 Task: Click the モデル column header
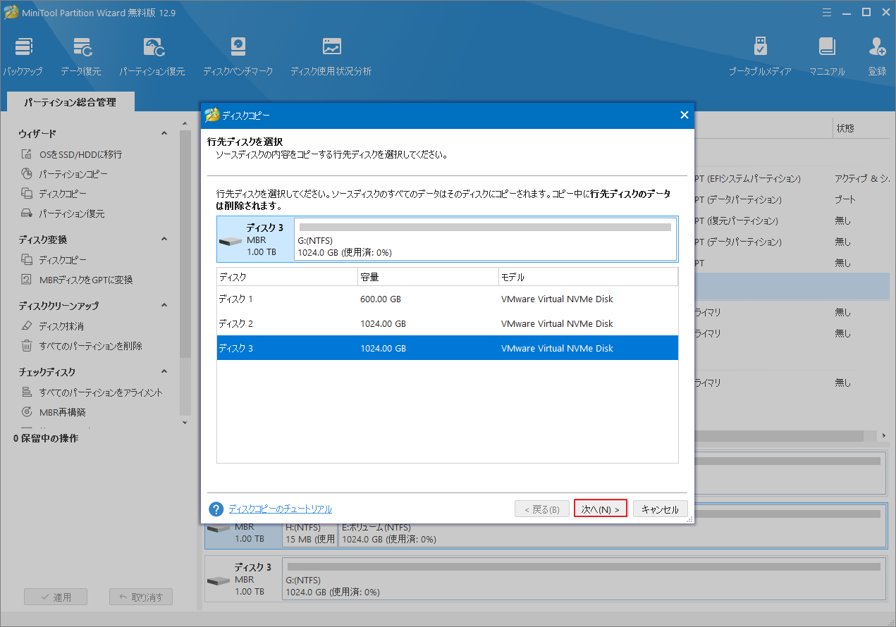coord(589,277)
